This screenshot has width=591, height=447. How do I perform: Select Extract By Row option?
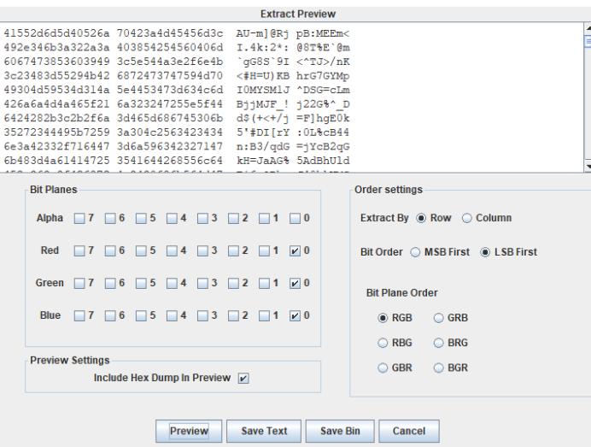point(421,218)
